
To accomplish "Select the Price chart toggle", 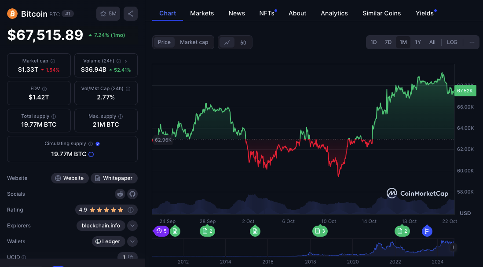I will [164, 42].
